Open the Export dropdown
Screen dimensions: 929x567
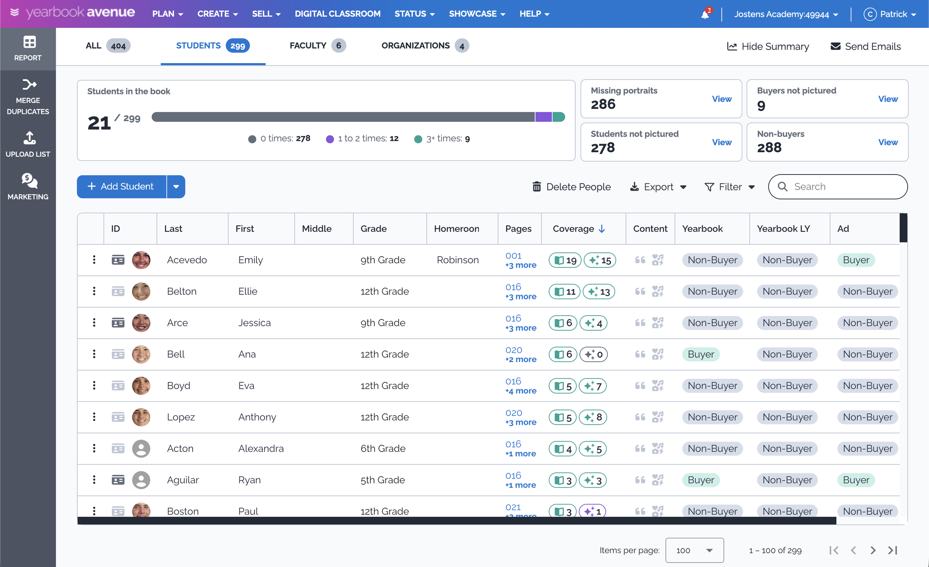click(658, 187)
